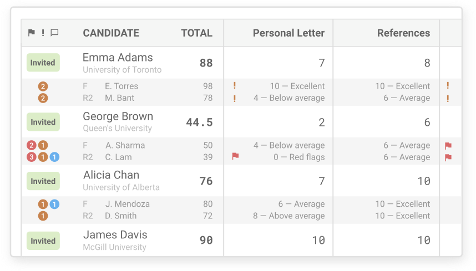Sort by the TOTAL column header

tap(197, 33)
